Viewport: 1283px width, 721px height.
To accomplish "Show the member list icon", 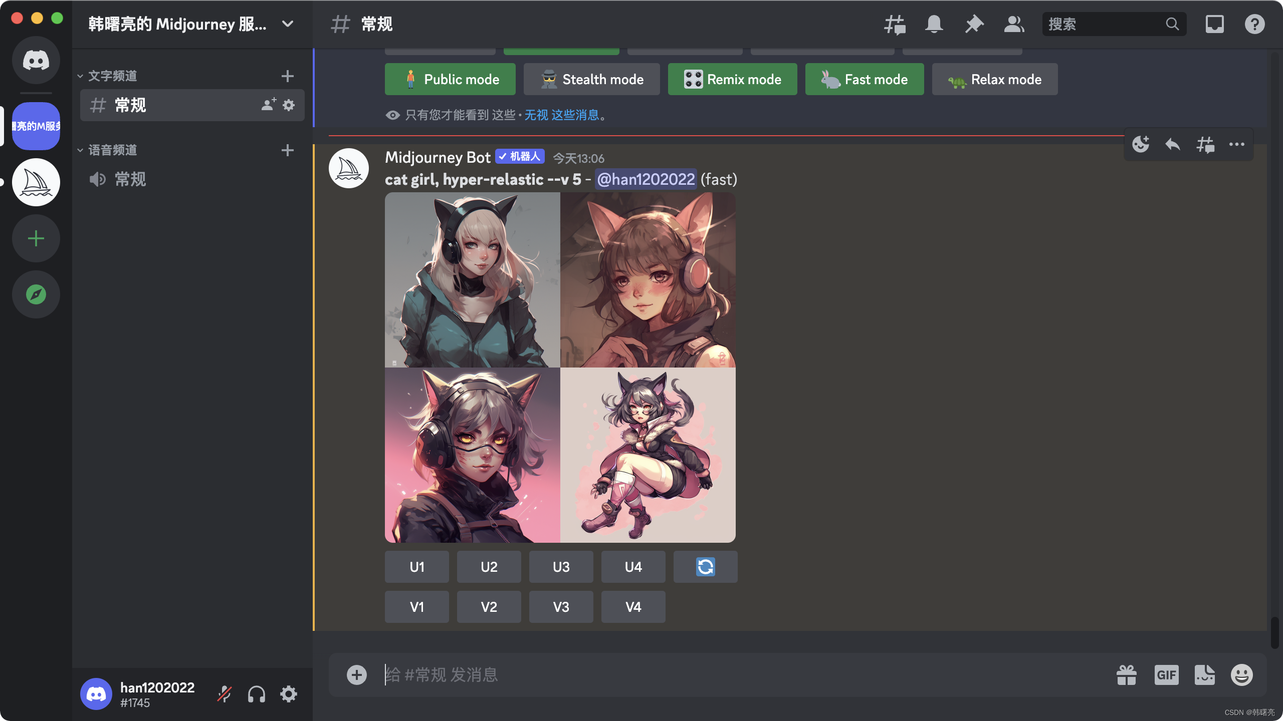I will click(1014, 24).
